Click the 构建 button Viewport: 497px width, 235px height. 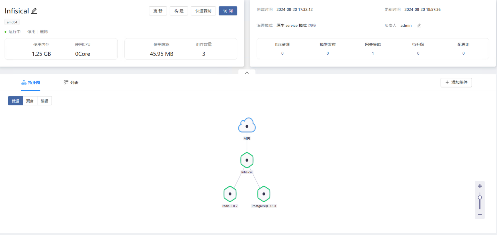point(179,11)
